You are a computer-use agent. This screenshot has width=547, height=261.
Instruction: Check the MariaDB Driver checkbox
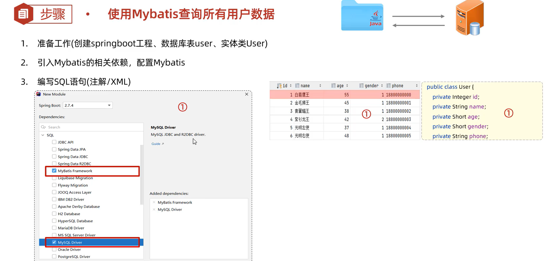(x=54, y=228)
